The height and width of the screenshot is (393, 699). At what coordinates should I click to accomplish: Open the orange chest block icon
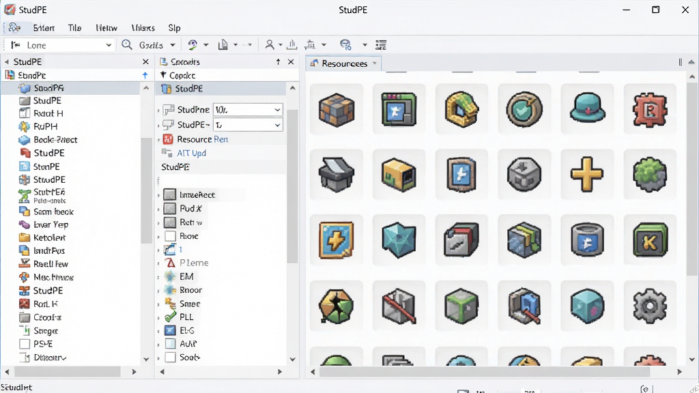click(x=399, y=175)
